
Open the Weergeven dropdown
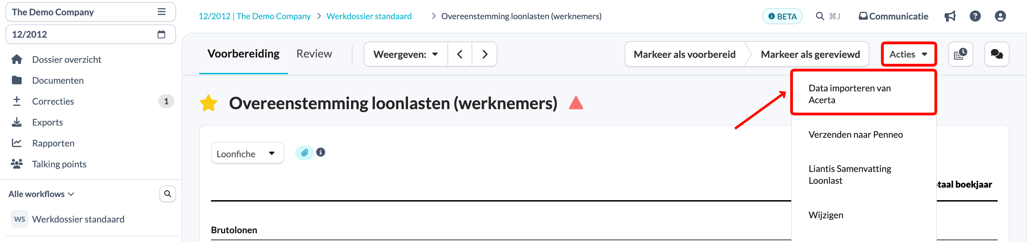[406, 54]
